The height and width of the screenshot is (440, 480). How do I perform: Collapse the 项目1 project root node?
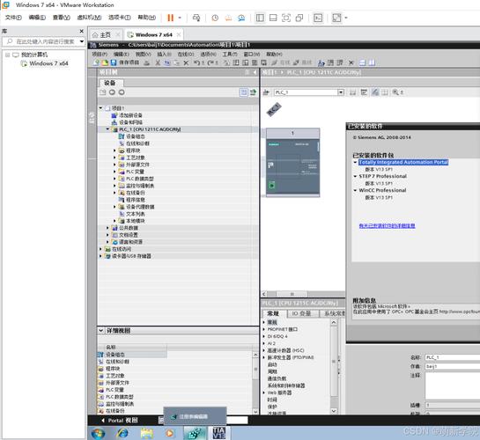pyautogui.click(x=100, y=108)
